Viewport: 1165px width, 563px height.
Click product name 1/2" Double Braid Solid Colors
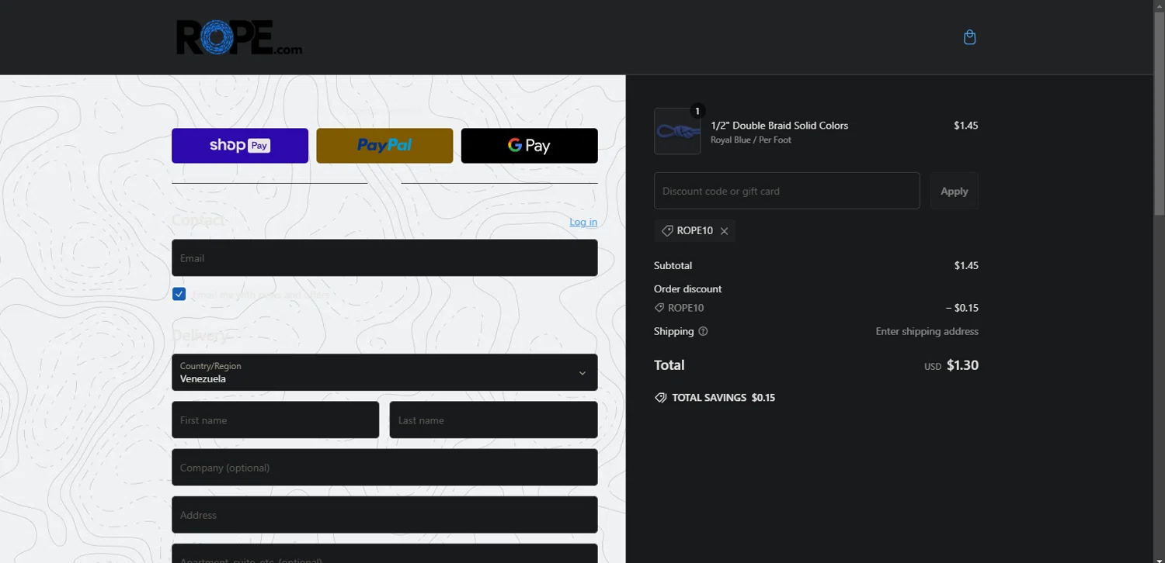click(779, 126)
